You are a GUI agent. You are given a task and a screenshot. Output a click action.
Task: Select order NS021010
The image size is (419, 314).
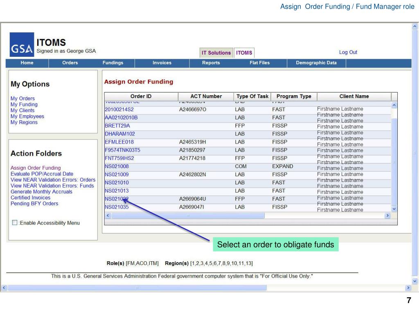[117, 183]
